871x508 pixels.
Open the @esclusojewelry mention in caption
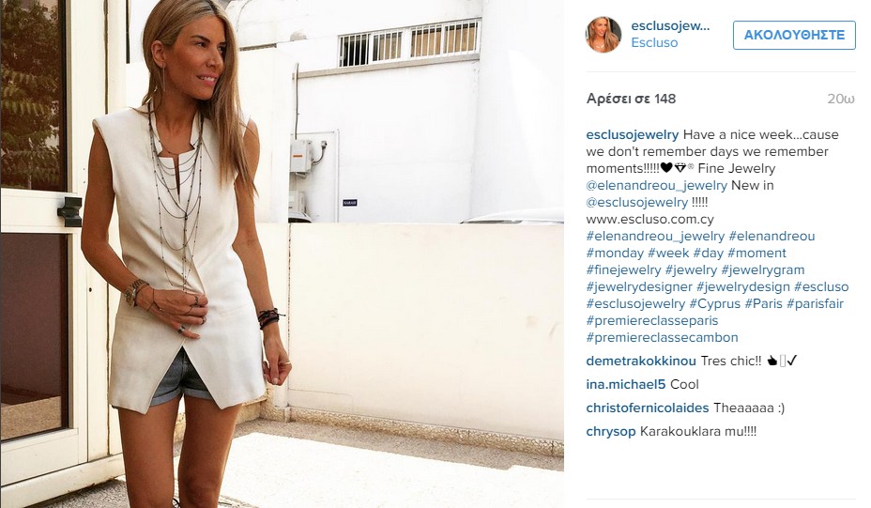pyautogui.click(x=637, y=202)
